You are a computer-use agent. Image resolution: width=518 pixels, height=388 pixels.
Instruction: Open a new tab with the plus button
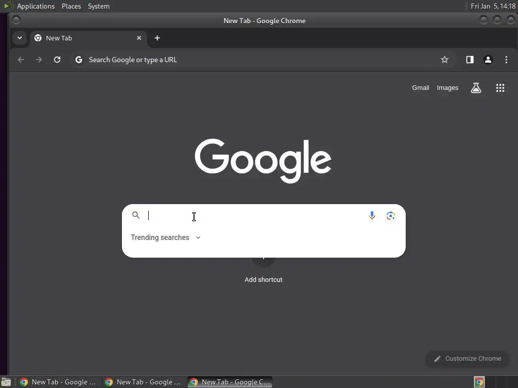click(157, 38)
